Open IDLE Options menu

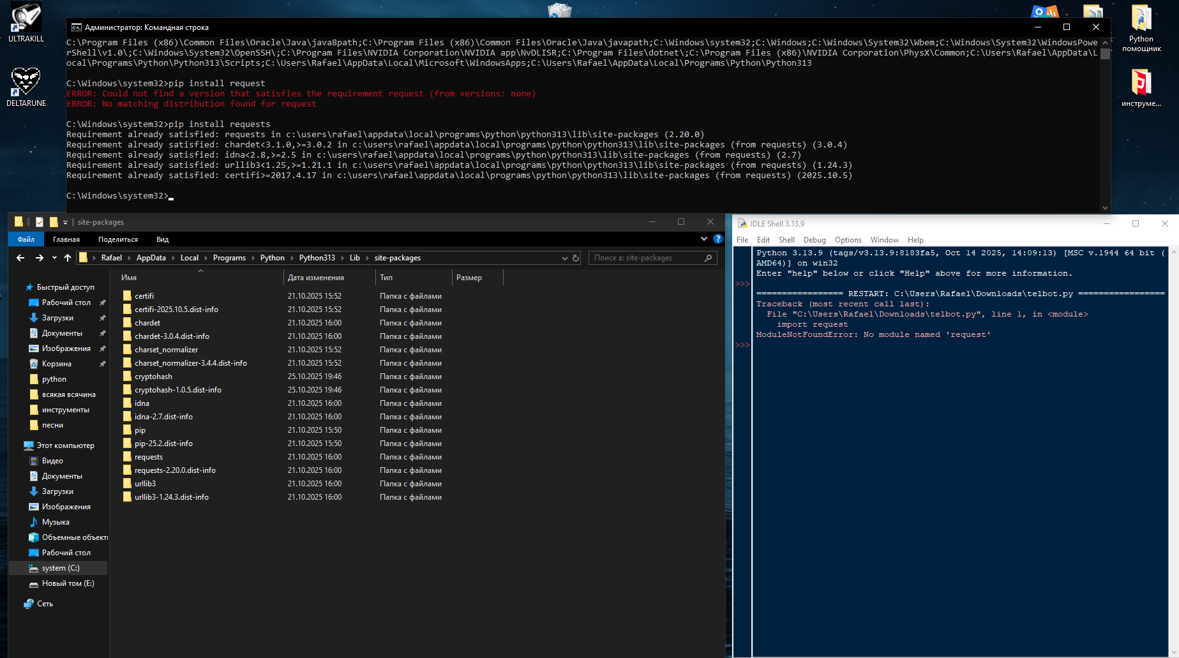tap(848, 240)
